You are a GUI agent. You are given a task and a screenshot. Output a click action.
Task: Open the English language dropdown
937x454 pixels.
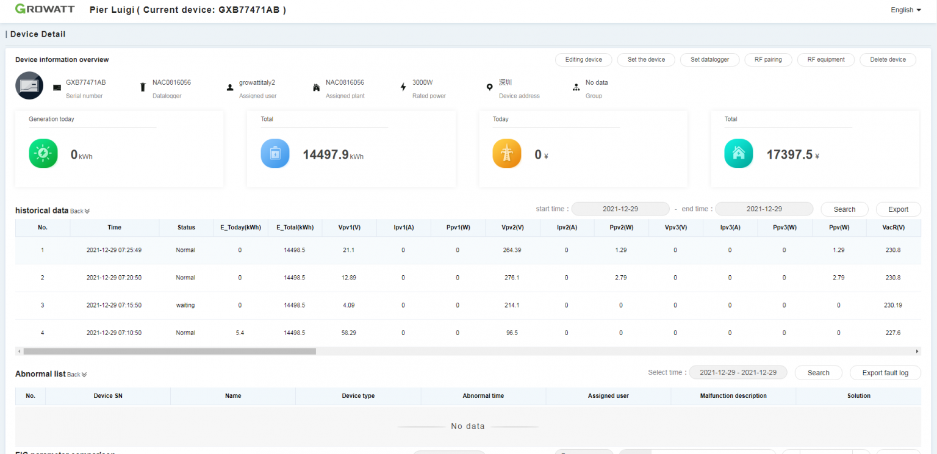click(905, 10)
